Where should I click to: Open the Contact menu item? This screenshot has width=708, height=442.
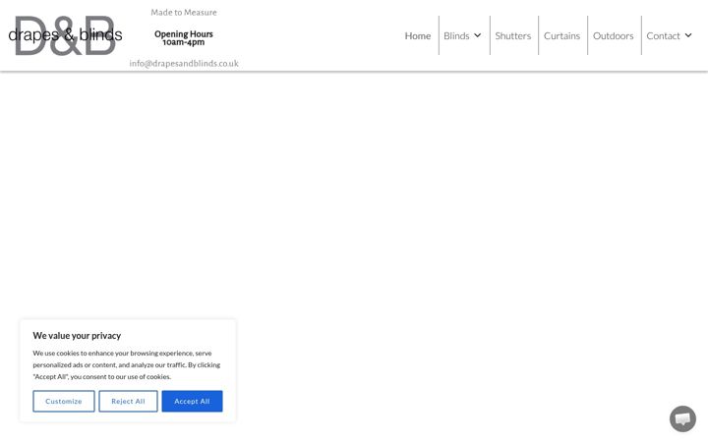click(x=663, y=35)
